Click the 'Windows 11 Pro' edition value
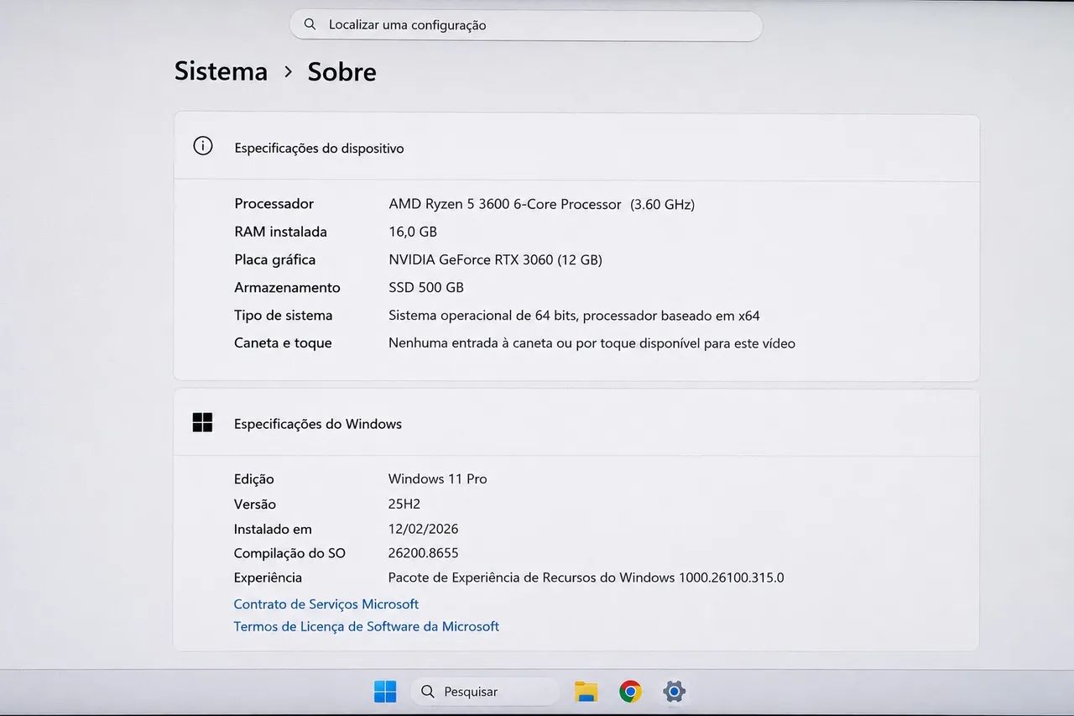This screenshot has height=716, width=1074. click(437, 478)
